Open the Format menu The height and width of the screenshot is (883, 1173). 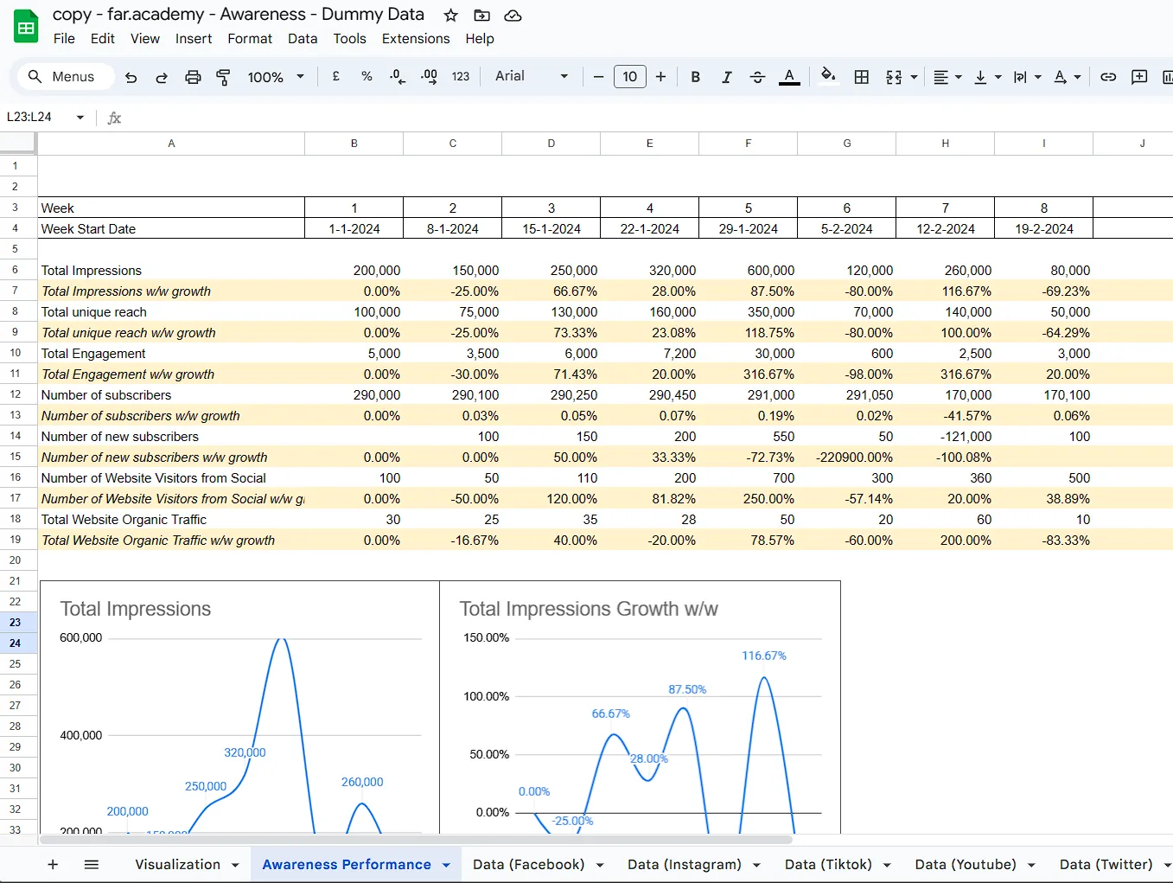(250, 39)
